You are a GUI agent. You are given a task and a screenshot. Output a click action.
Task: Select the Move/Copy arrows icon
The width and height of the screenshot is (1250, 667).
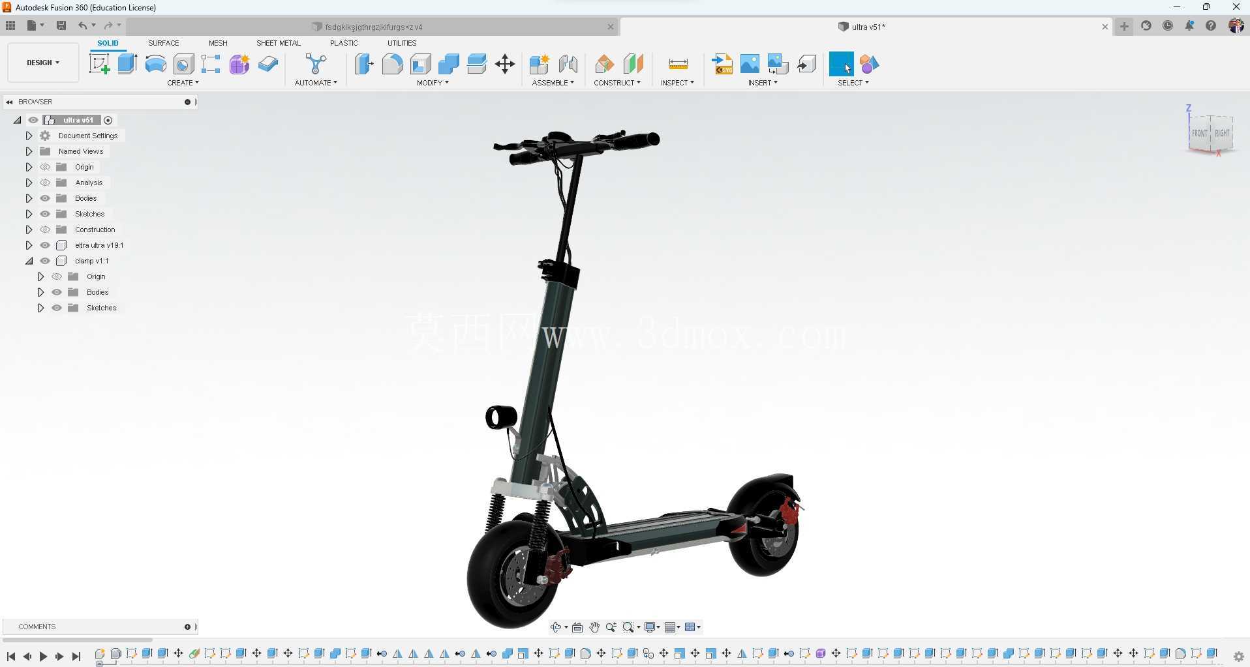[505, 64]
